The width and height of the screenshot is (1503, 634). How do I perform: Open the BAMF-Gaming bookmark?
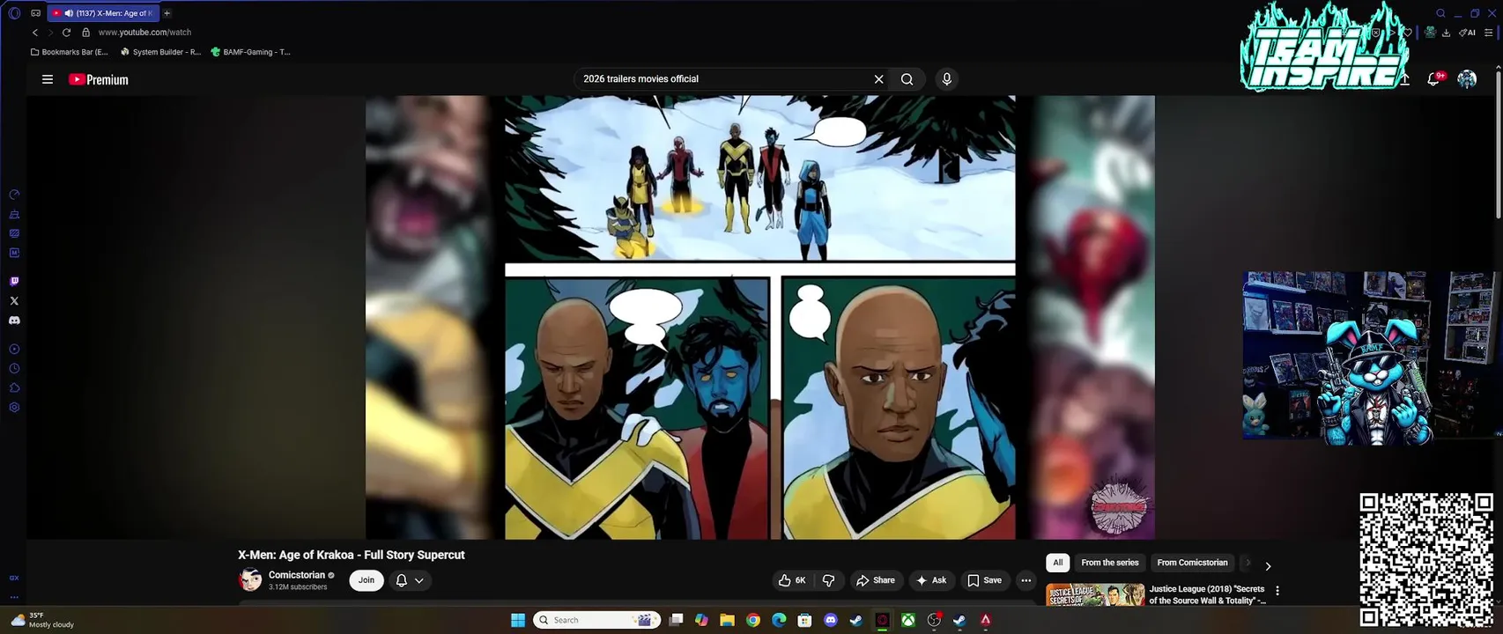(250, 52)
